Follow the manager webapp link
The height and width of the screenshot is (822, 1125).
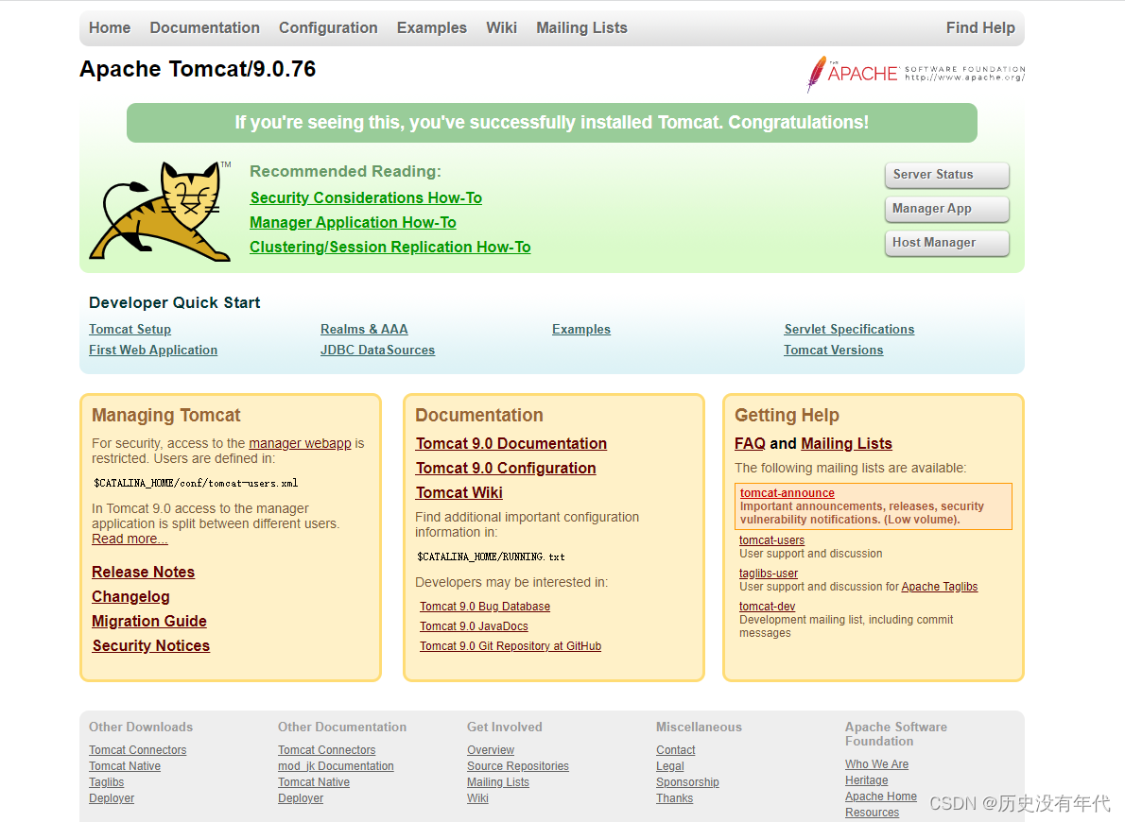coord(300,443)
